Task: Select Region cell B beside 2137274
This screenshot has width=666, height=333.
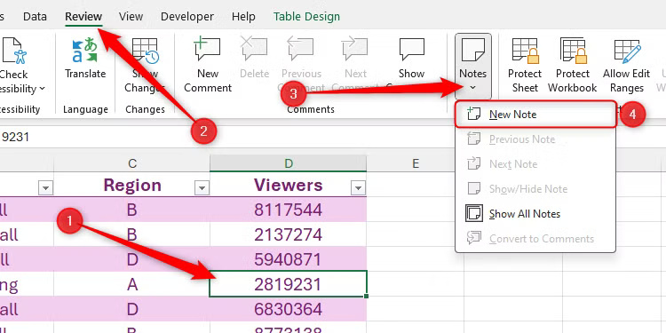Action: [132, 234]
